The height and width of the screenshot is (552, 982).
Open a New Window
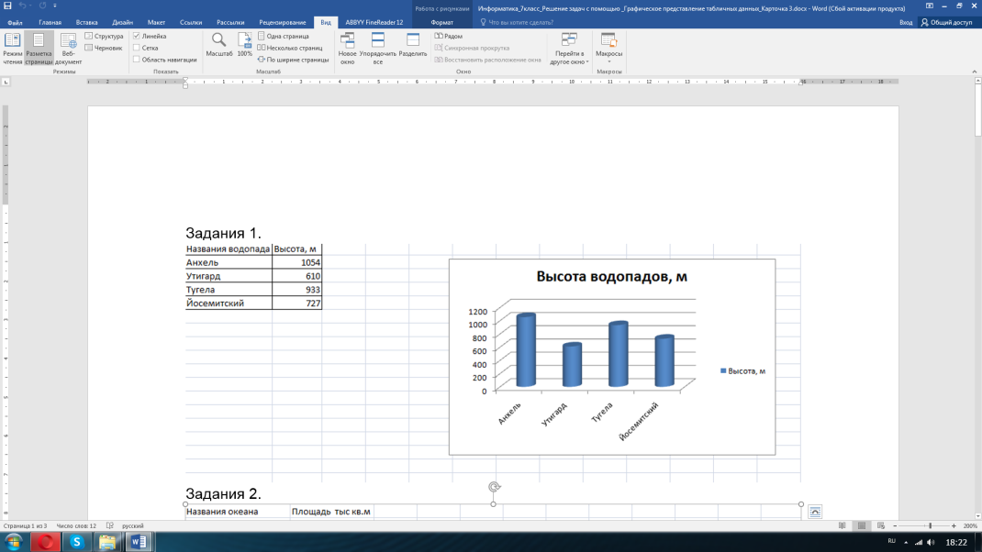(348, 49)
